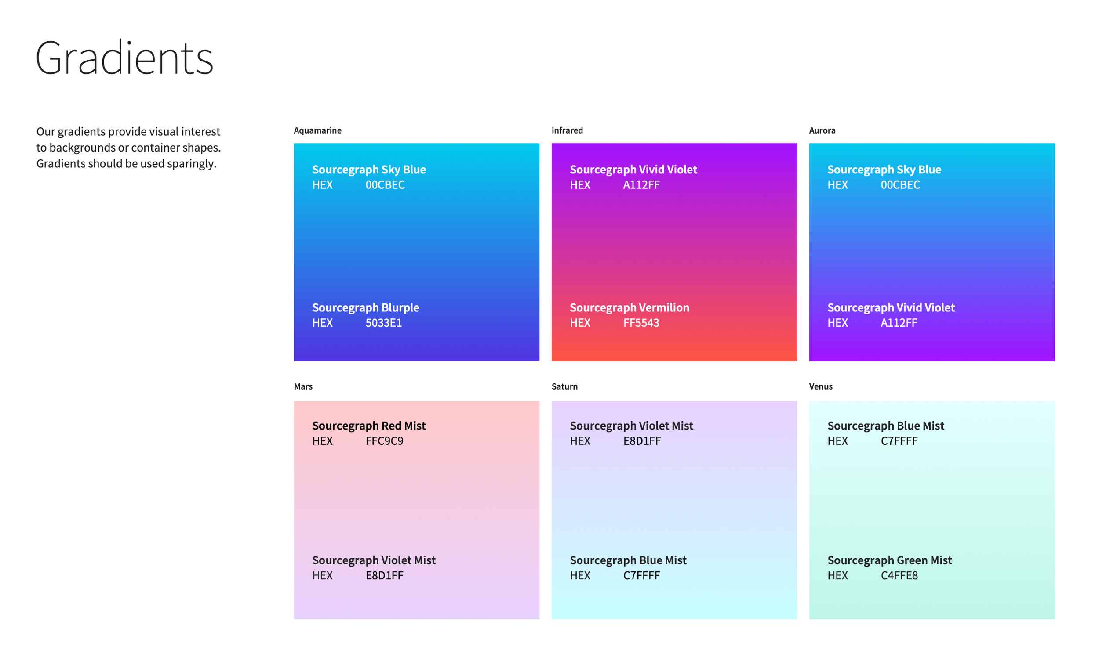The height and width of the screenshot is (650, 1099).
Task: Click Sourcegraph Blue Mist title in Saturn
Action: (628, 560)
